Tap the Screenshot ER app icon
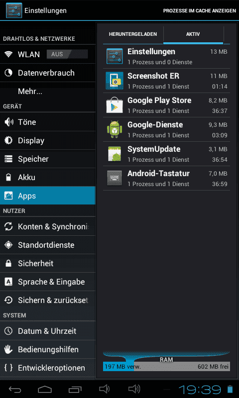 pos(115,81)
